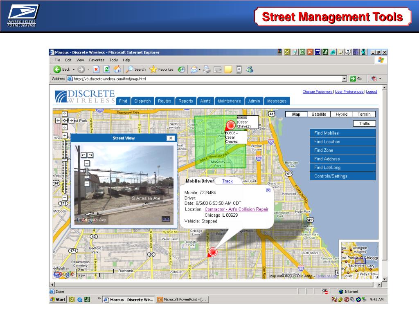Open the Tools menu
Viewport: 419px width, 314px height.
click(x=113, y=60)
